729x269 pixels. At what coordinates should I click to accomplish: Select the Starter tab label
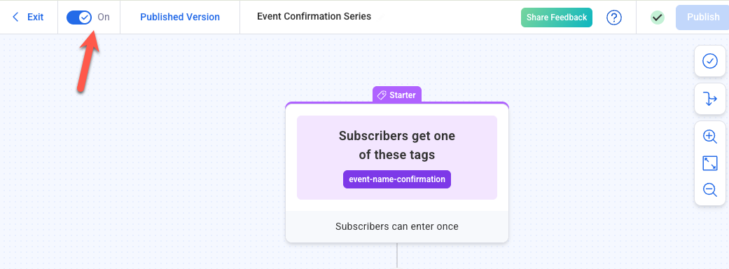click(x=396, y=95)
